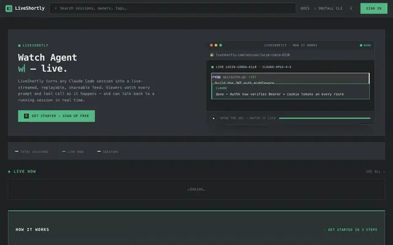
Task: Click the red dot in demo window
Action: click(211, 45)
